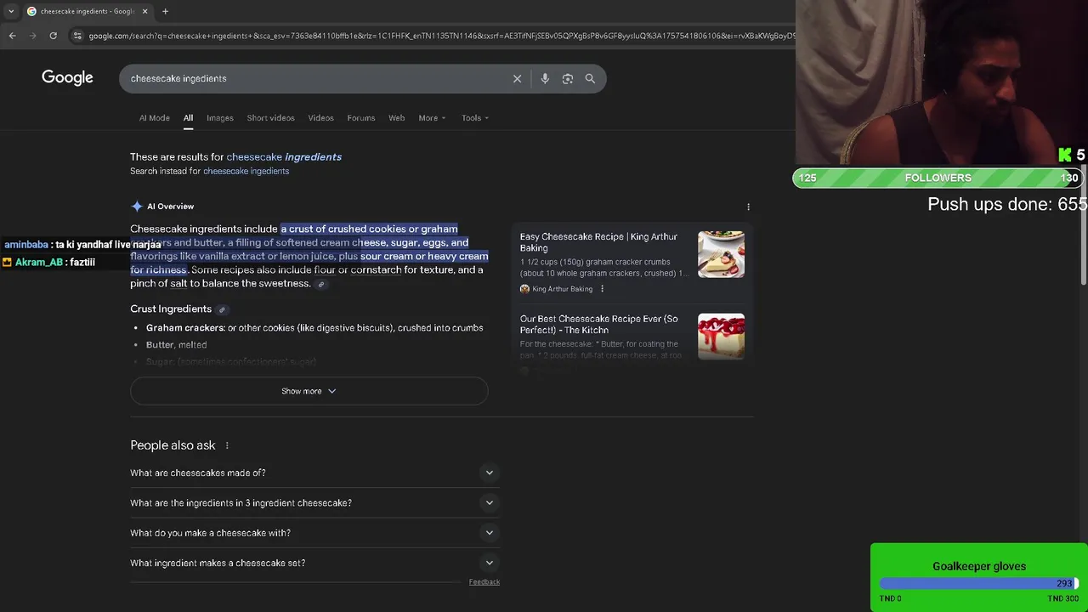Open Our Best Cheesecake Recipe Ever link
1088x612 pixels.
tap(598, 324)
